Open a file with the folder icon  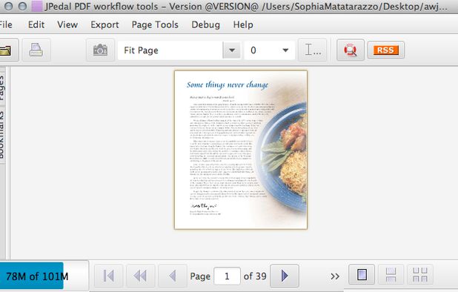pos(8,50)
